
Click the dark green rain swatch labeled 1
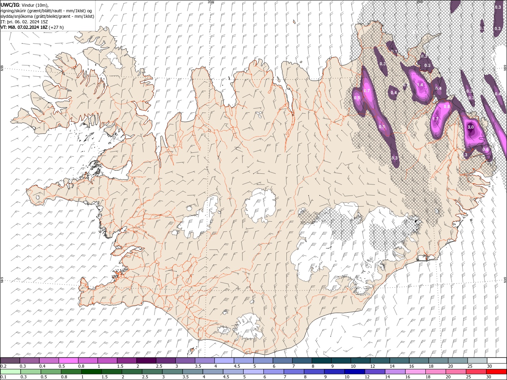91,372
